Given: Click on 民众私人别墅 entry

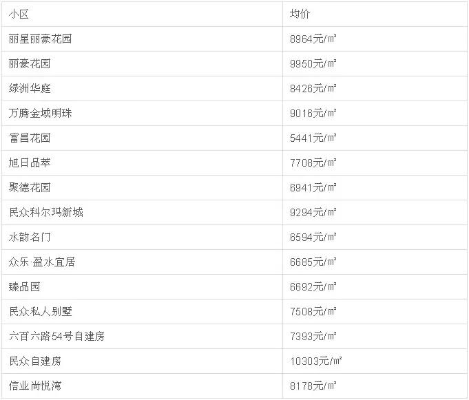Looking at the screenshot, I should (x=40, y=312).
